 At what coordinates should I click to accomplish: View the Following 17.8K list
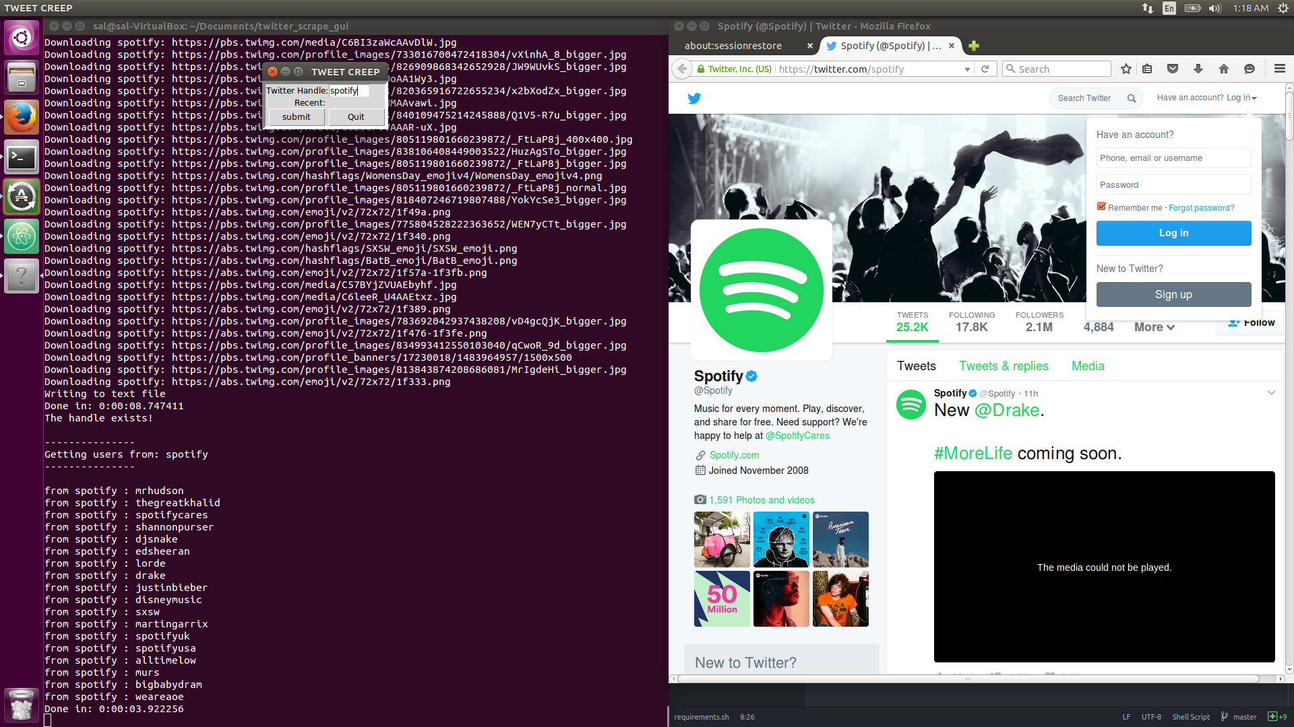tap(972, 322)
